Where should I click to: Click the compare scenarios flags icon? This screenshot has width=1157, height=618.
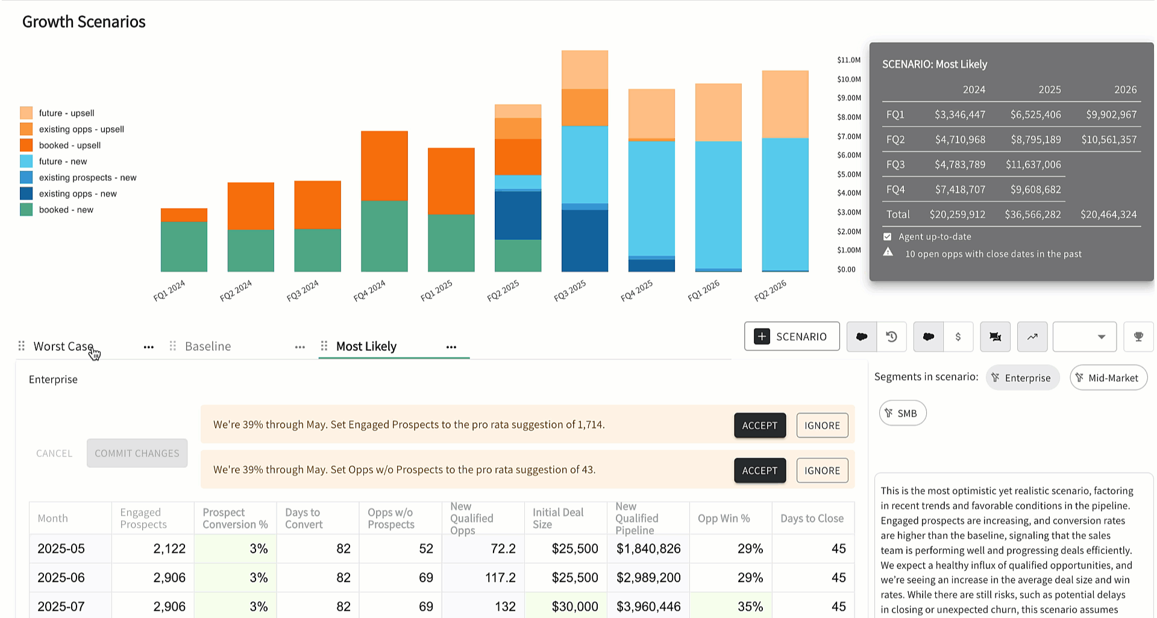(996, 336)
